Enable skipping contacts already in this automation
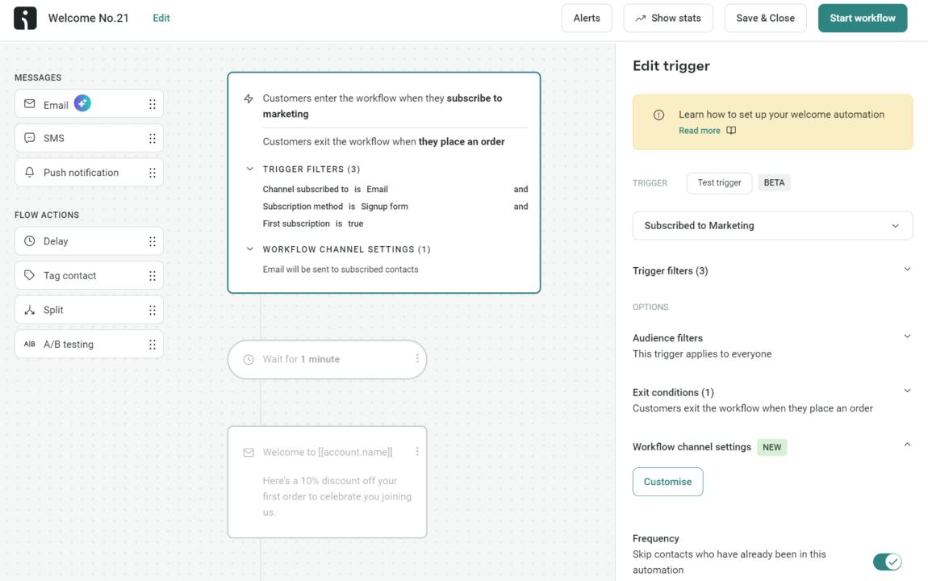The width and height of the screenshot is (928, 581). point(888,562)
